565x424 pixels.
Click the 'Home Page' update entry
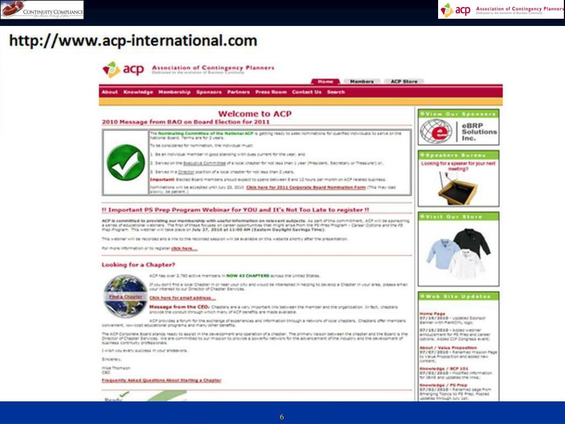click(433, 314)
